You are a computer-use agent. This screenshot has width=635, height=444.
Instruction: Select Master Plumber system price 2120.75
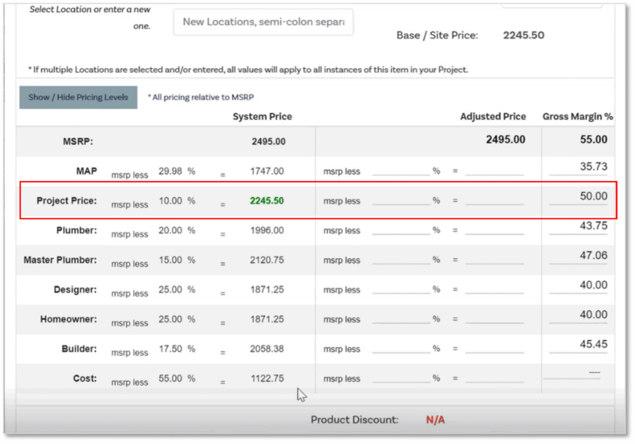pos(267,260)
